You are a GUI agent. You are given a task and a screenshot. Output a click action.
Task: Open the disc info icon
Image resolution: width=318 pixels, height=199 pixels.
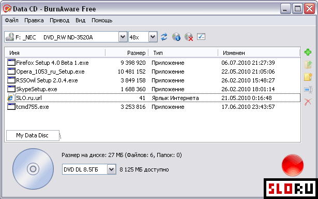coord(176,37)
